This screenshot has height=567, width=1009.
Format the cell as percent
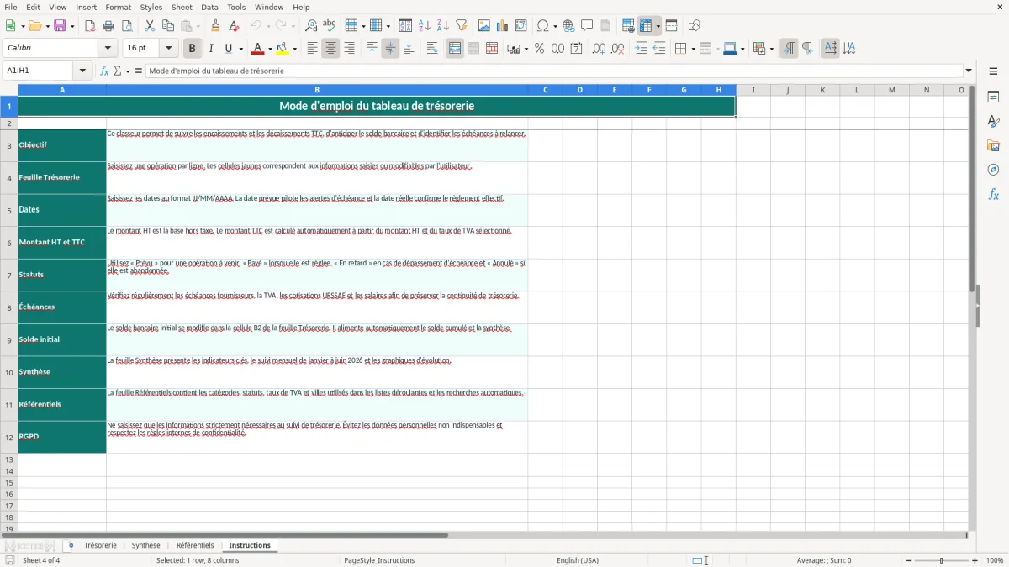(x=540, y=49)
